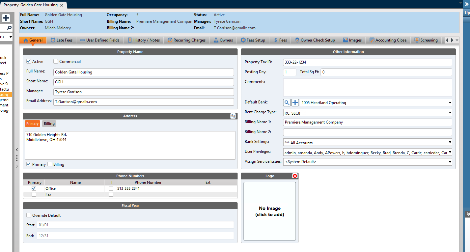The image size is (470, 252).
Task: Select the Billing address button
Action: click(49, 124)
